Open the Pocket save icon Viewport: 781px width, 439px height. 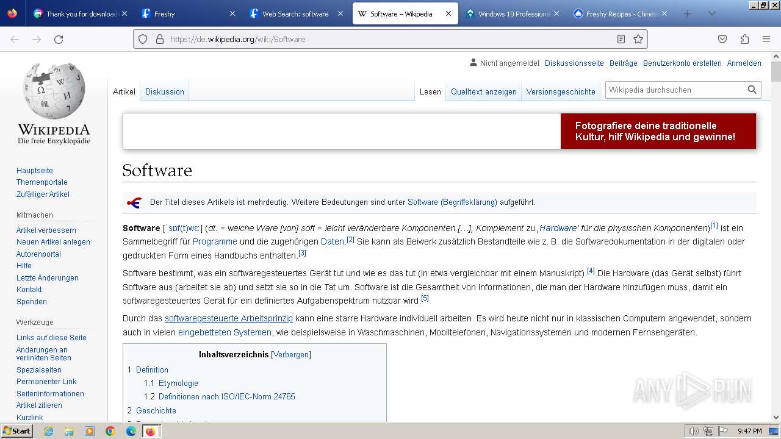[722, 39]
